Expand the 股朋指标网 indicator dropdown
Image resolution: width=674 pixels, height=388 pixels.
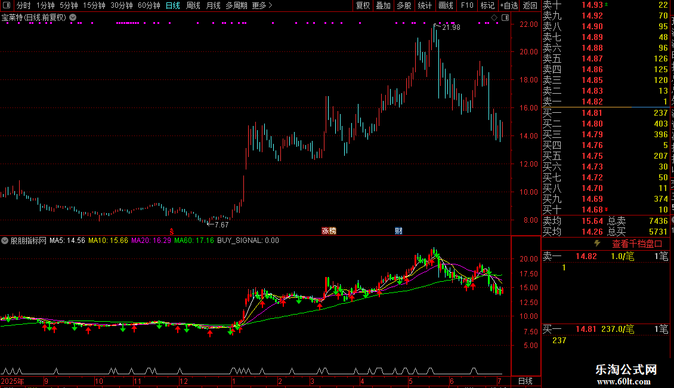click(5, 241)
